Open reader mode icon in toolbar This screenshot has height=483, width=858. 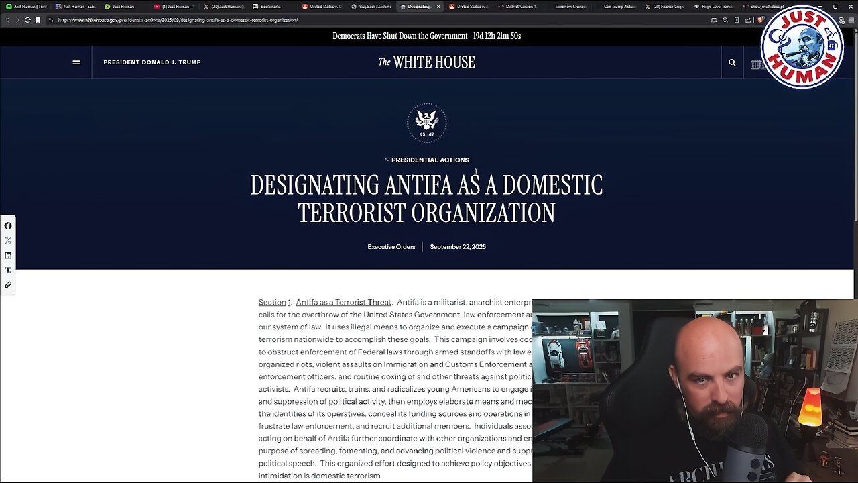click(737, 20)
